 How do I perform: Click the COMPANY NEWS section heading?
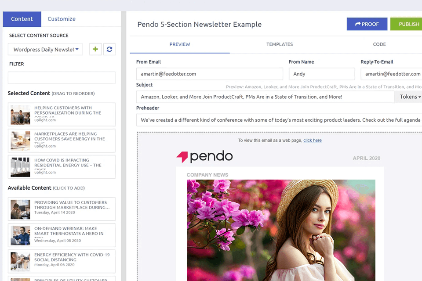click(x=207, y=175)
